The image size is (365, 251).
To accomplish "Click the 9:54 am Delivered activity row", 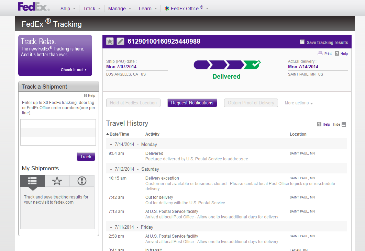I will (x=226, y=156).
